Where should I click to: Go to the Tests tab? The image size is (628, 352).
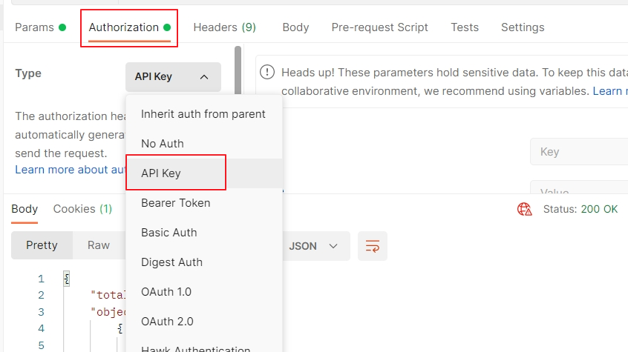(x=465, y=27)
